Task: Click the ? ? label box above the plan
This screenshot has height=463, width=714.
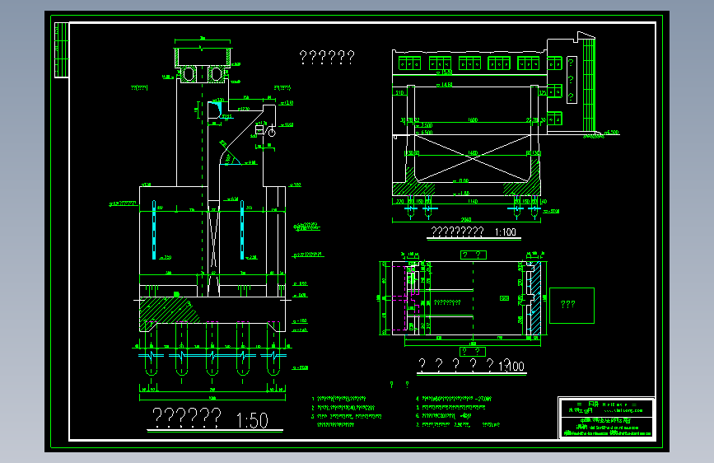Action: (x=473, y=255)
